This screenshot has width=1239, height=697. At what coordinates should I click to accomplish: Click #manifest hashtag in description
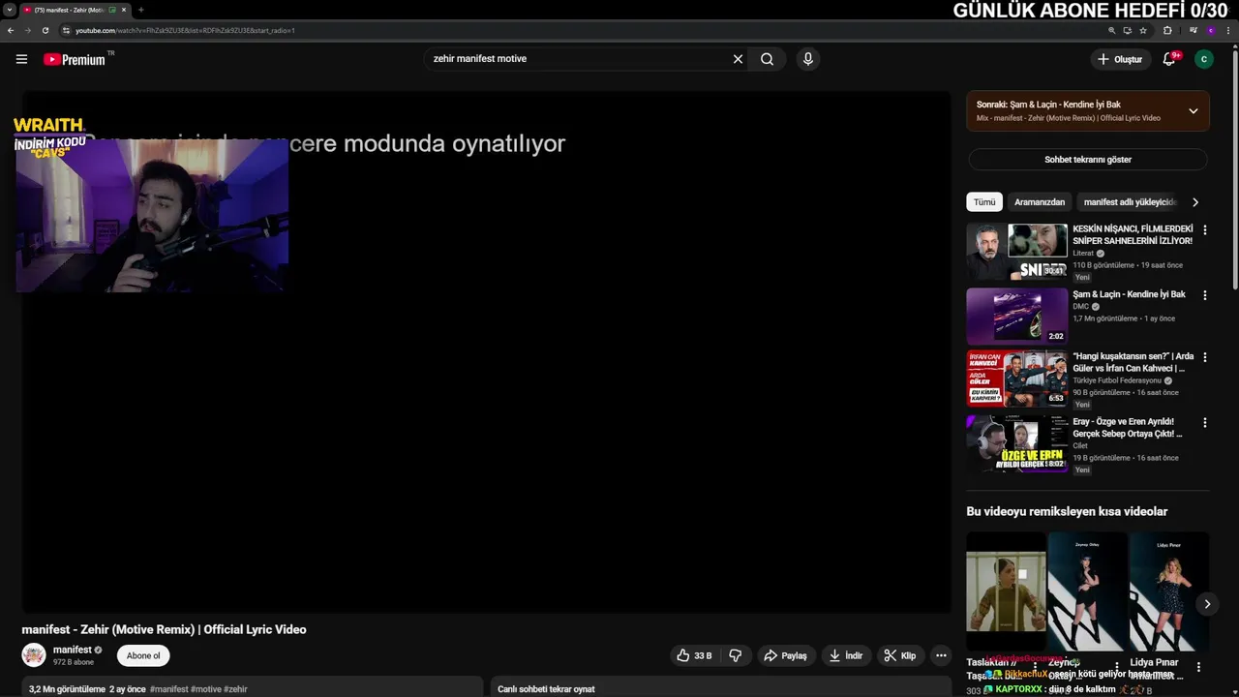(x=169, y=689)
